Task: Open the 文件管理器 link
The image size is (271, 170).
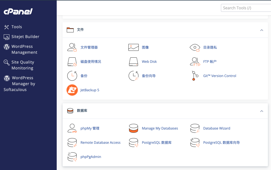Action: coord(89,47)
